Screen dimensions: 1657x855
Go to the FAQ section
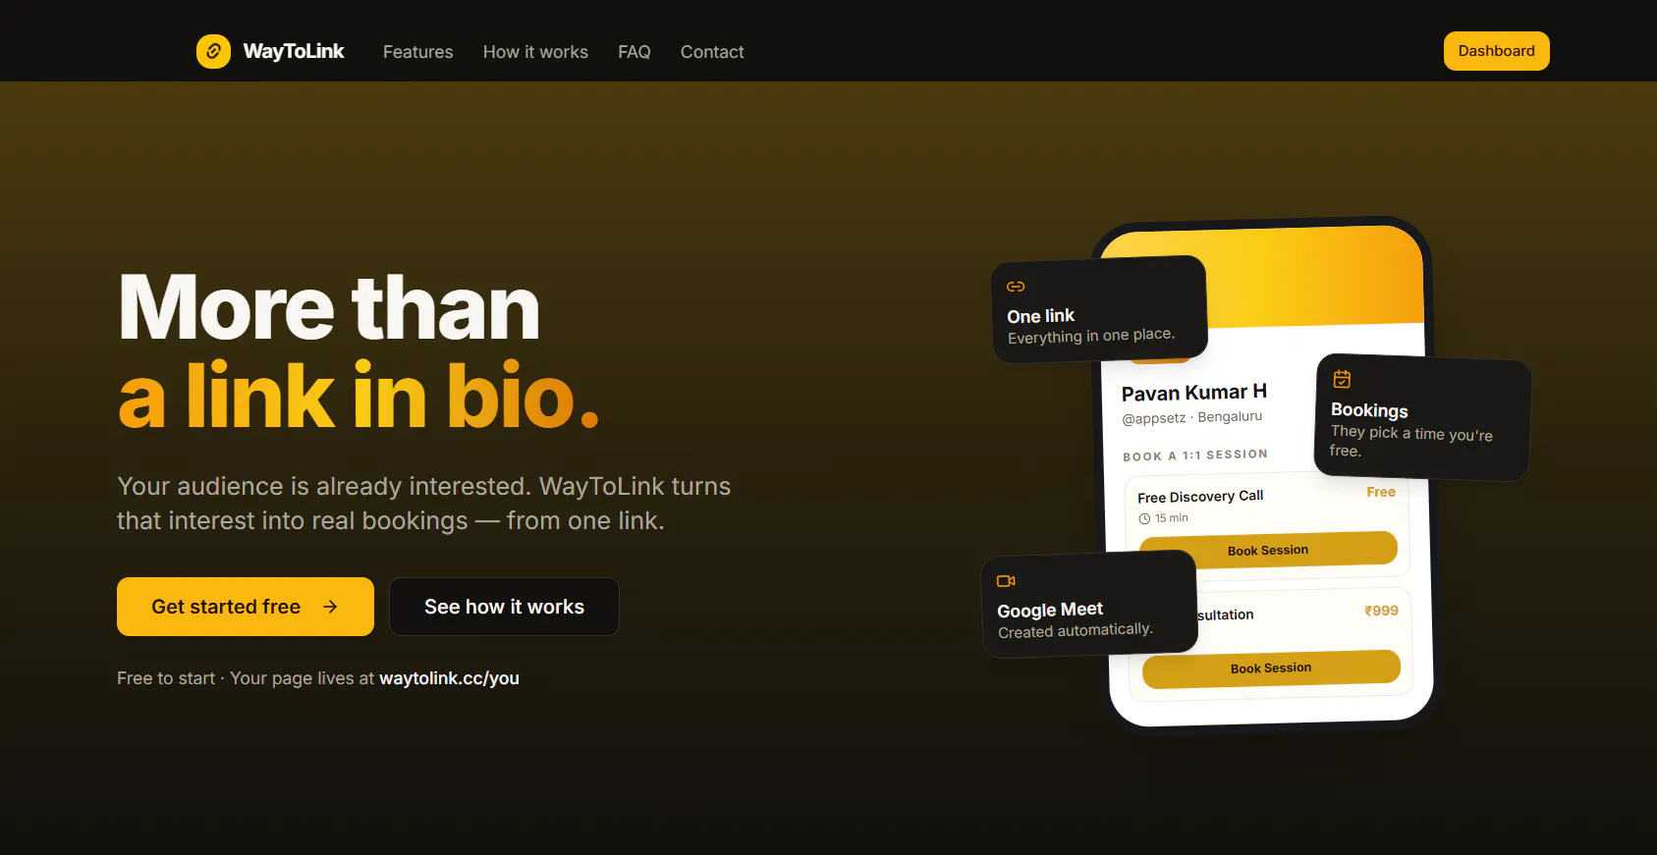click(x=635, y=52)
